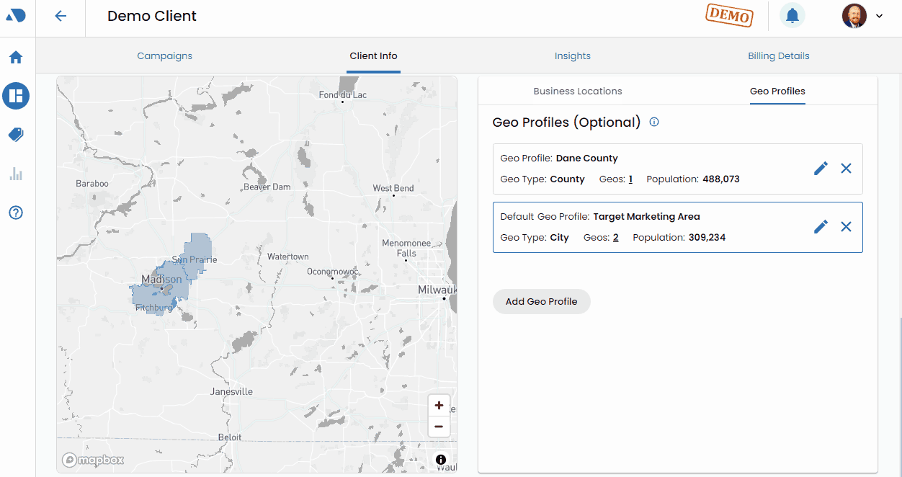
Task: Zoom in on the map
Action: click(x=439, y=405)
